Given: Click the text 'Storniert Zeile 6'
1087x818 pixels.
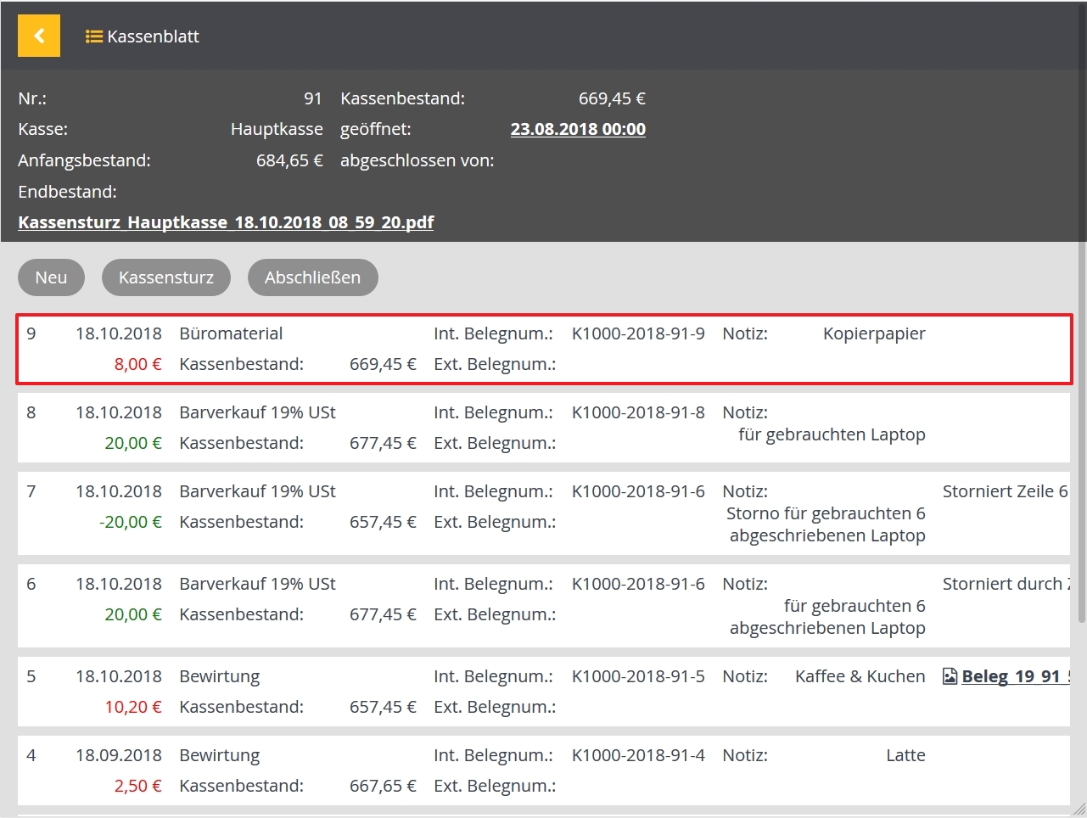Looking at the screenshot, I should pos(1006,491).
